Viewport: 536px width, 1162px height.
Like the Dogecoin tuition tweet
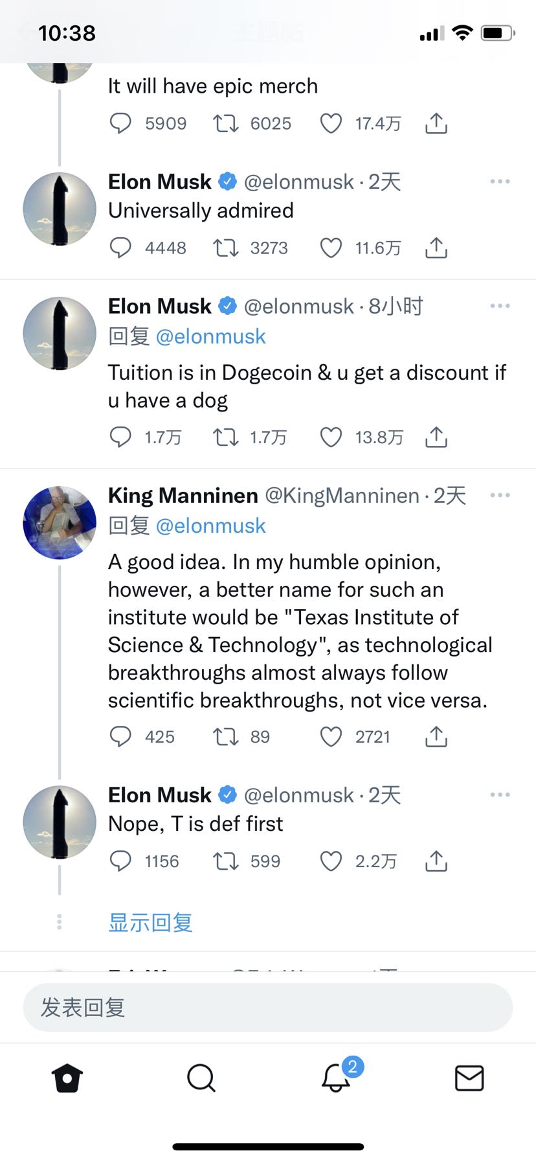coord(331,437)
